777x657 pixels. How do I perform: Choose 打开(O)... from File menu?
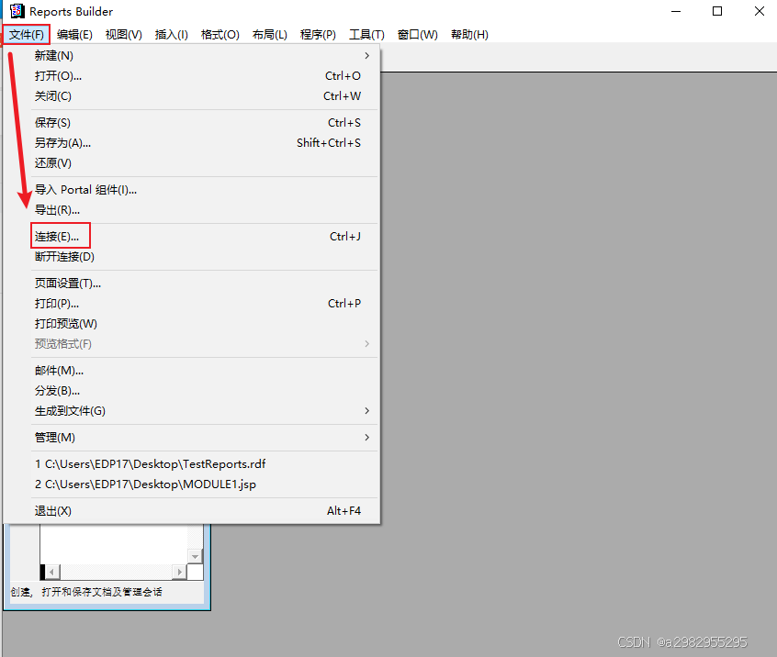(204, 76)
